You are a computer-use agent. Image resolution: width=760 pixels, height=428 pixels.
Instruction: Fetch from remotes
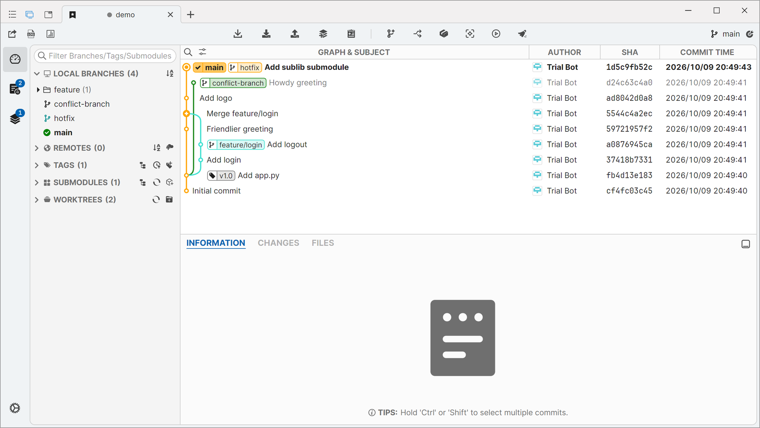(238, 34)
